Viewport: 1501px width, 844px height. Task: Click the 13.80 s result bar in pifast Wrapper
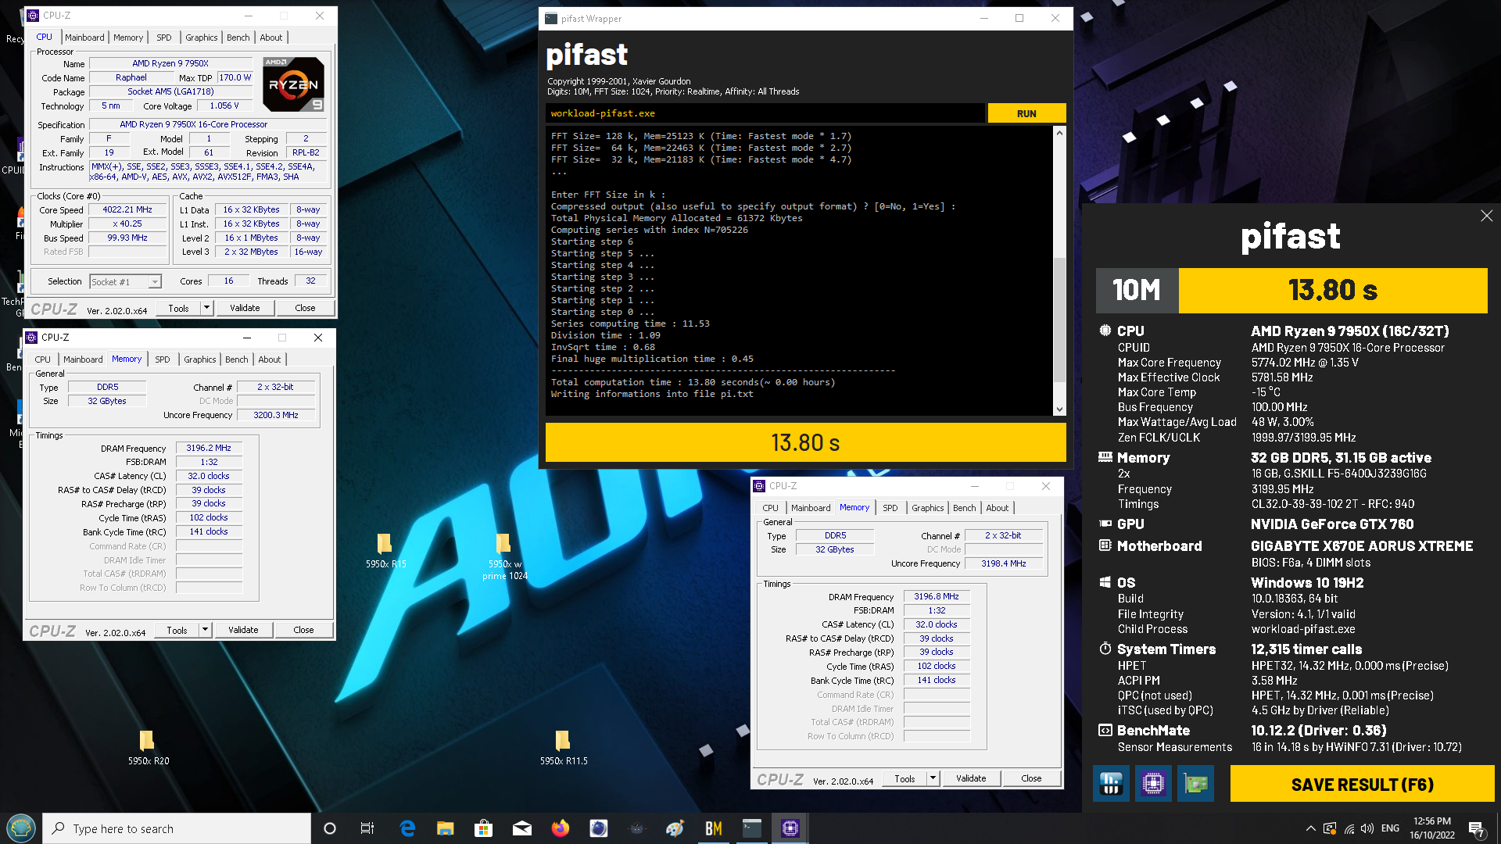(805, 443)
